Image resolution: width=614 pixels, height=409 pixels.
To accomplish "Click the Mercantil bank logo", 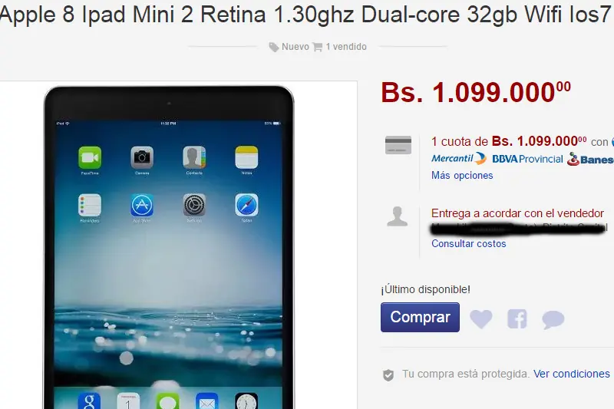I will click(459, 159).
